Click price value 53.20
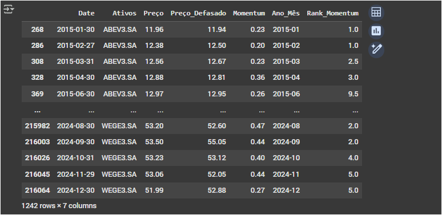This screenshot has height=215, width=442. pos(154,126)
